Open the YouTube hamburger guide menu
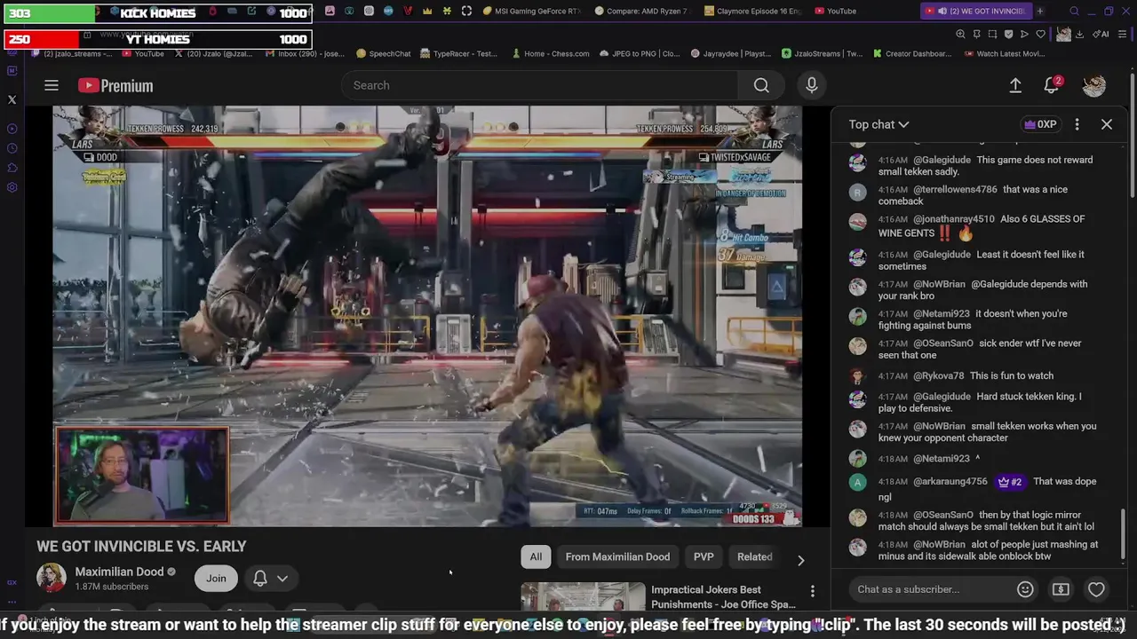1137x639 pixels. pos(52,85)
